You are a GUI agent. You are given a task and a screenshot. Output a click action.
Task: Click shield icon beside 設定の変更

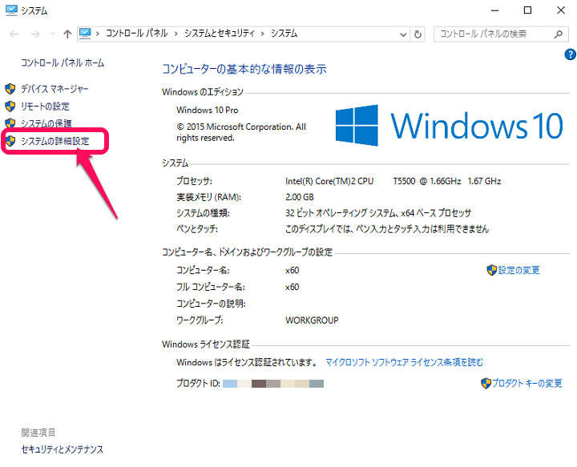point(491,270)
